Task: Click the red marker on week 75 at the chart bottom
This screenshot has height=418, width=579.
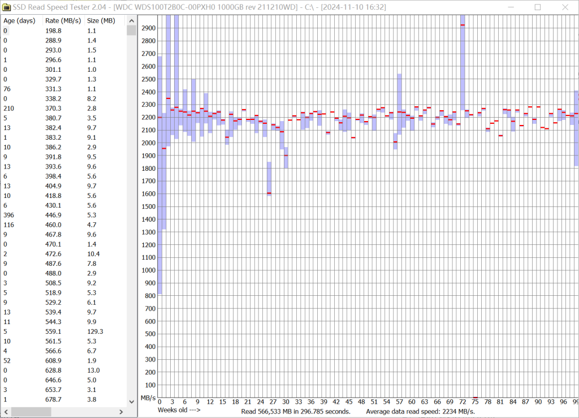Action: coord(475,398)
